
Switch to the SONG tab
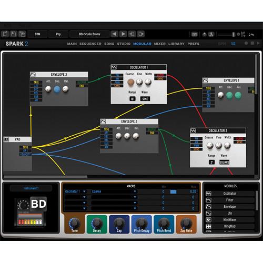point(109,44)
